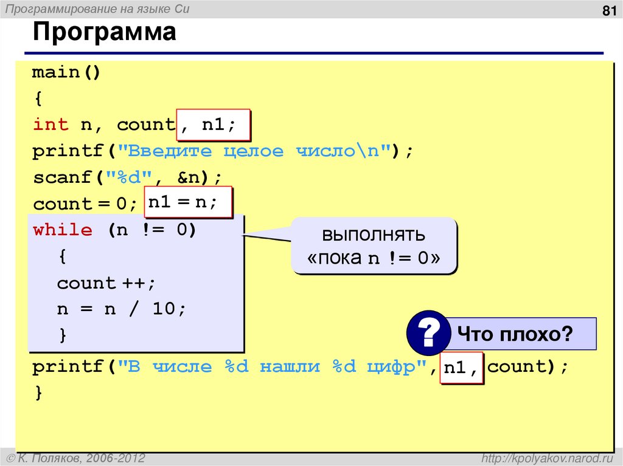
Task: Click the 'n = n / 10;' statement
Action: pos(121,309)
